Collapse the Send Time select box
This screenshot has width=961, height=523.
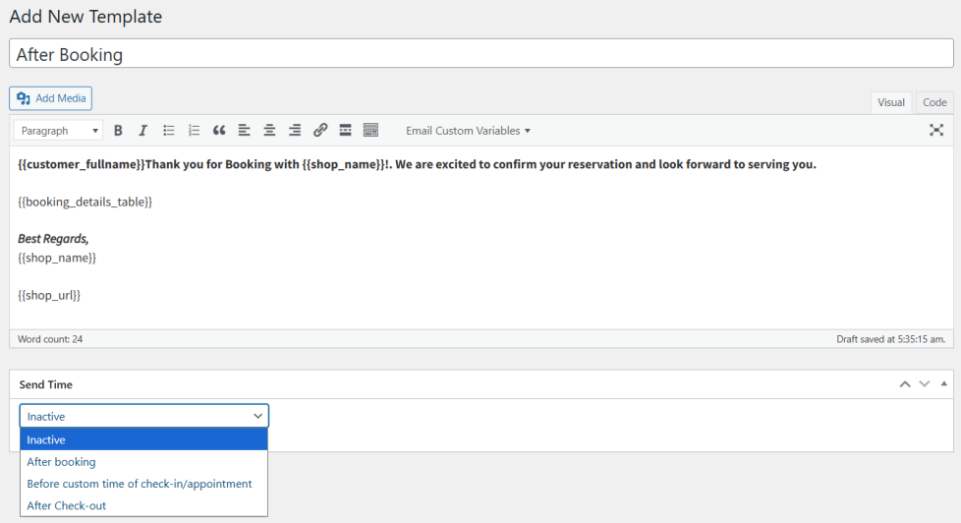(144, 416)
